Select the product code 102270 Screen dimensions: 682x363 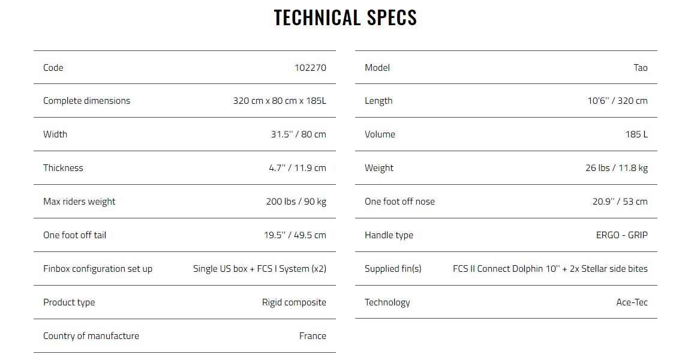(x=310, y=67)
